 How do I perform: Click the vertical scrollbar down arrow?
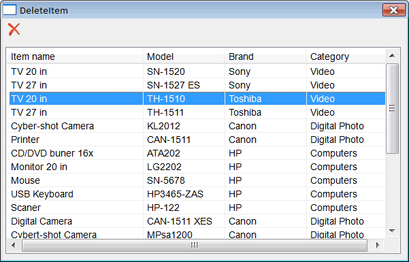[x=392, y=231]
